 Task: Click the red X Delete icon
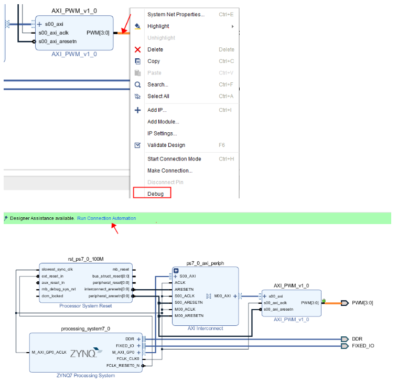[x=138, y=50]
